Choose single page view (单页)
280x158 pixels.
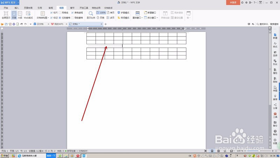111,13
